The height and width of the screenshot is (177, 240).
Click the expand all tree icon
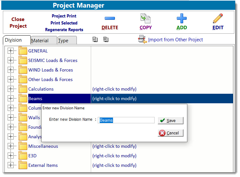pyautogui.click(x=106, y=39)
